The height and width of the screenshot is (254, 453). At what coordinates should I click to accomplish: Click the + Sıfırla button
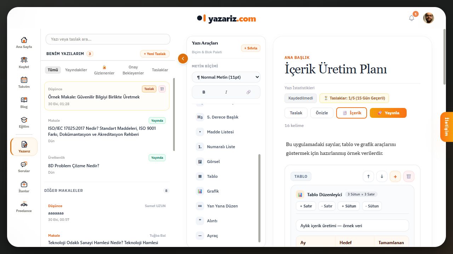pyautogui.click(x=251, y=48)
